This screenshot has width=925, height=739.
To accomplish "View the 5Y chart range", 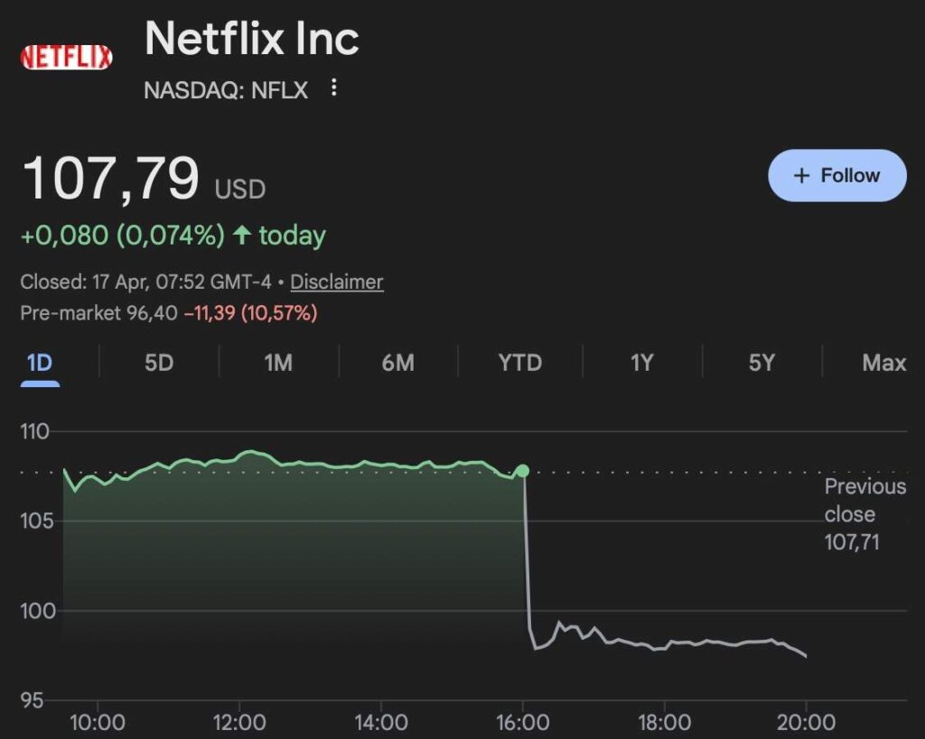I will pos(761,363).
